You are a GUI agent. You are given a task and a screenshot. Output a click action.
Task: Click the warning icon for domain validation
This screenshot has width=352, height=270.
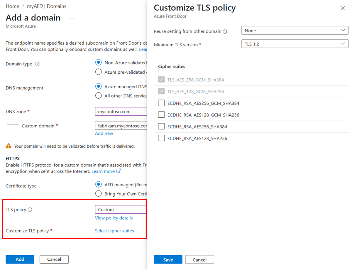pos(9,146)
